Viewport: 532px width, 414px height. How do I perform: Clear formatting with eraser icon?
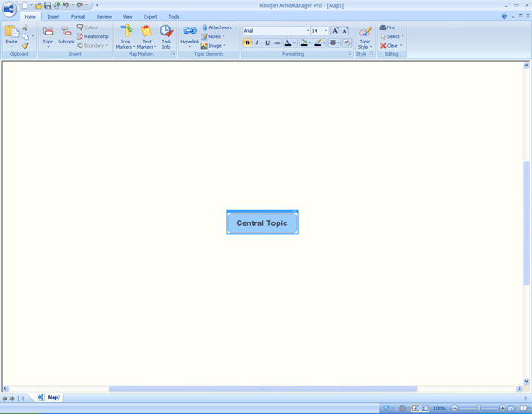pyautogui.click(x=347, y=43)
